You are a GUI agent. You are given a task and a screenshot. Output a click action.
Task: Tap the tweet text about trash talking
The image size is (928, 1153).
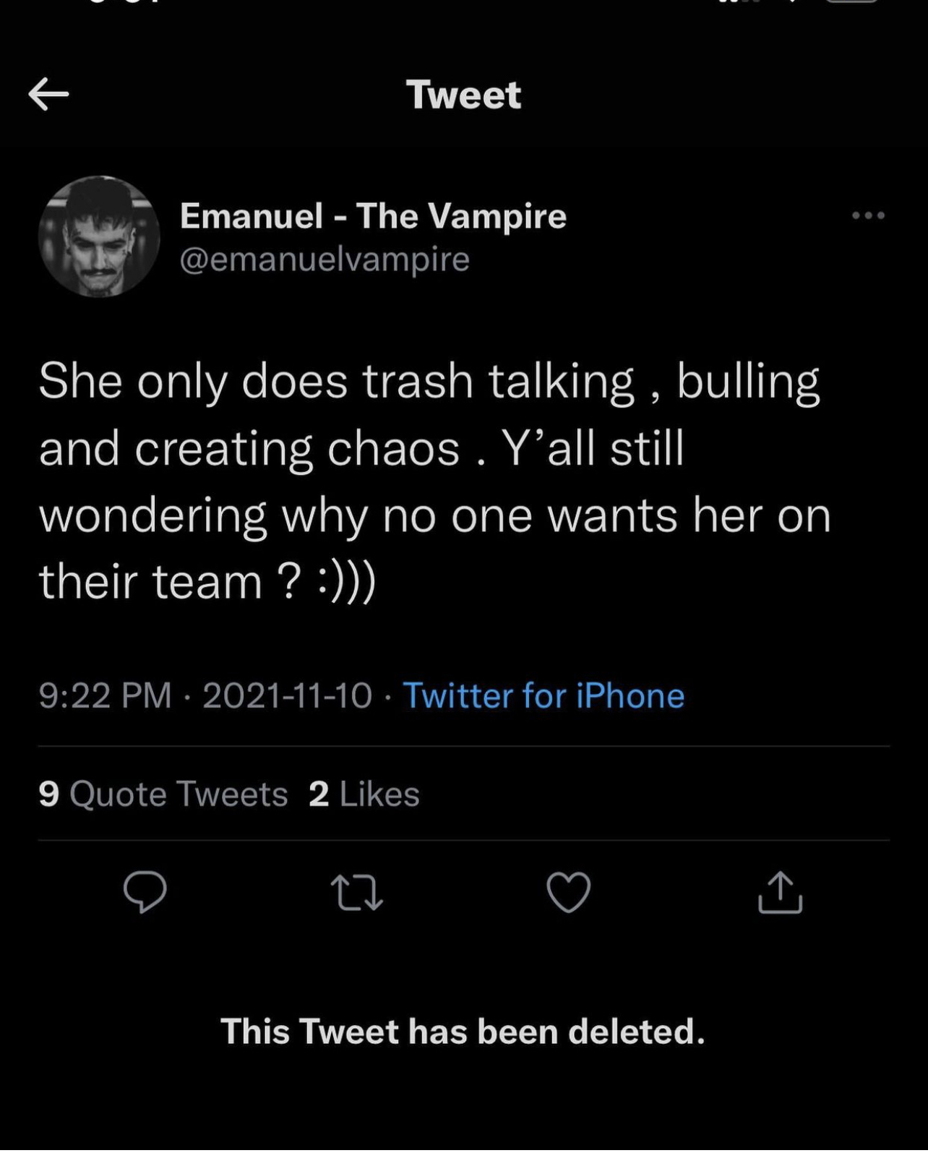pos(434,481)
